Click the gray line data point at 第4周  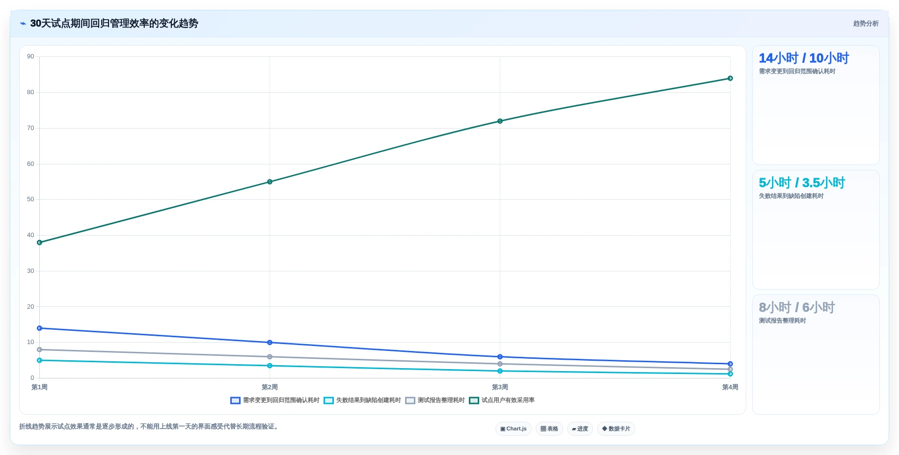point(730,369)
